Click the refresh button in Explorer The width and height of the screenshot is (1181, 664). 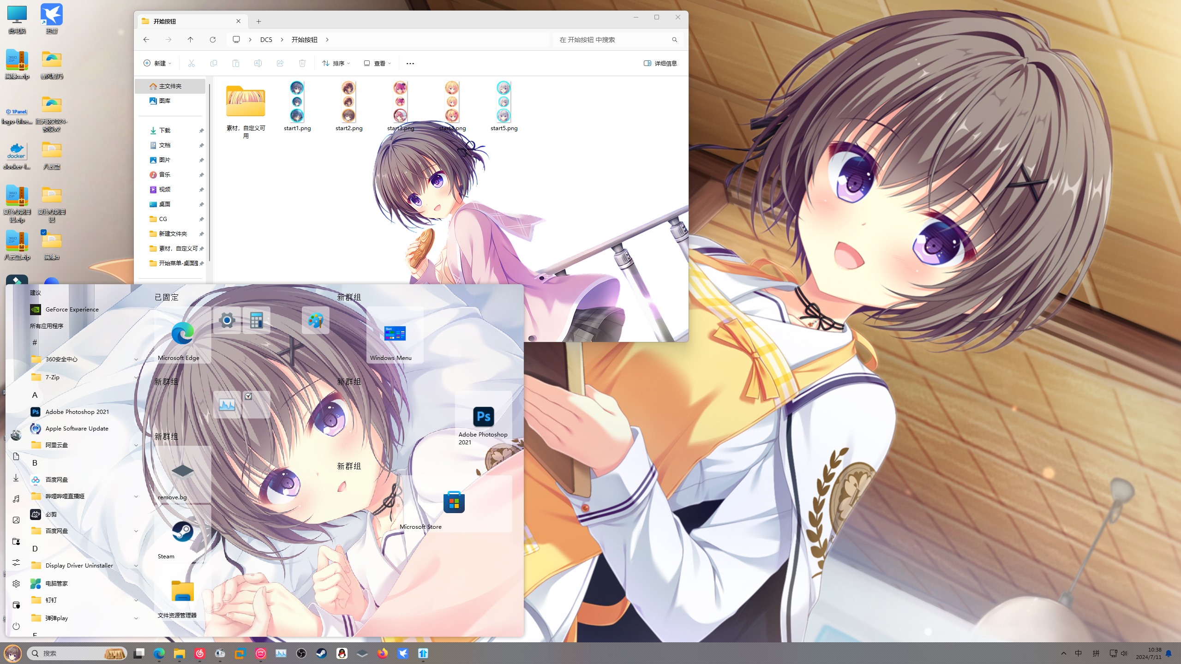pos(213,40)
